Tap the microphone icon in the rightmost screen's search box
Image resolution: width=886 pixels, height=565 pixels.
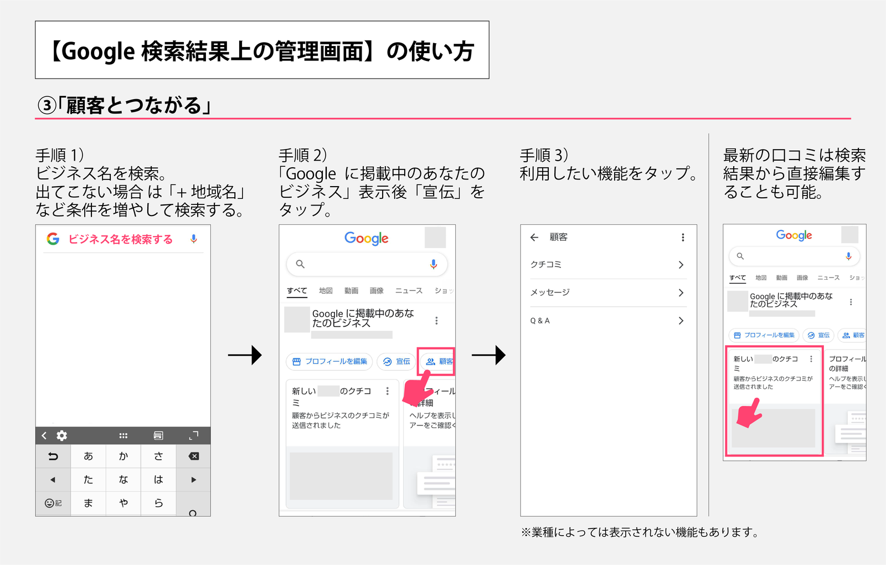pyautogui.click(x=848, y=256)
